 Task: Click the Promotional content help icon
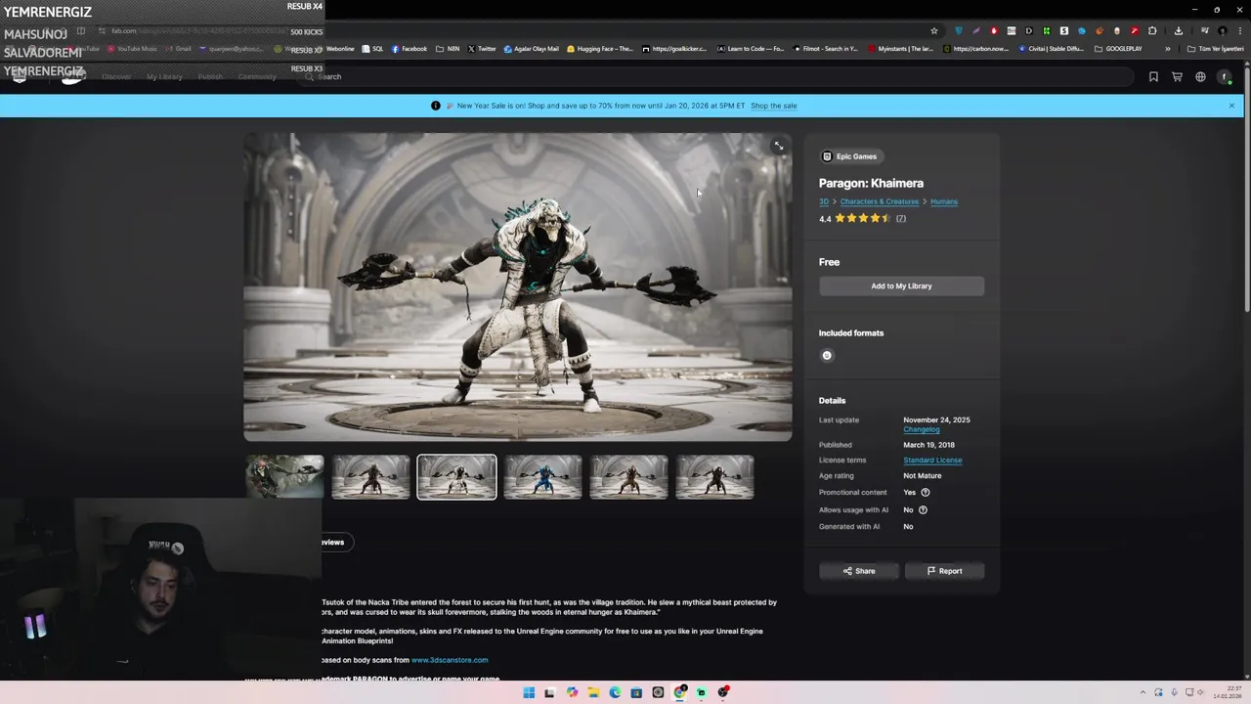(925, 492)
